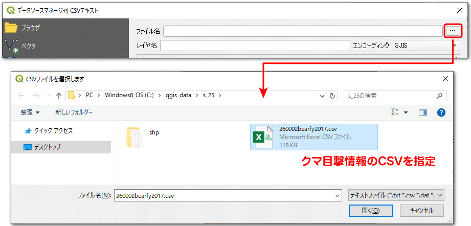Click the ファイル名(N) filename input
Viewport: 471px width, 226px height.
tap(224, 196)
